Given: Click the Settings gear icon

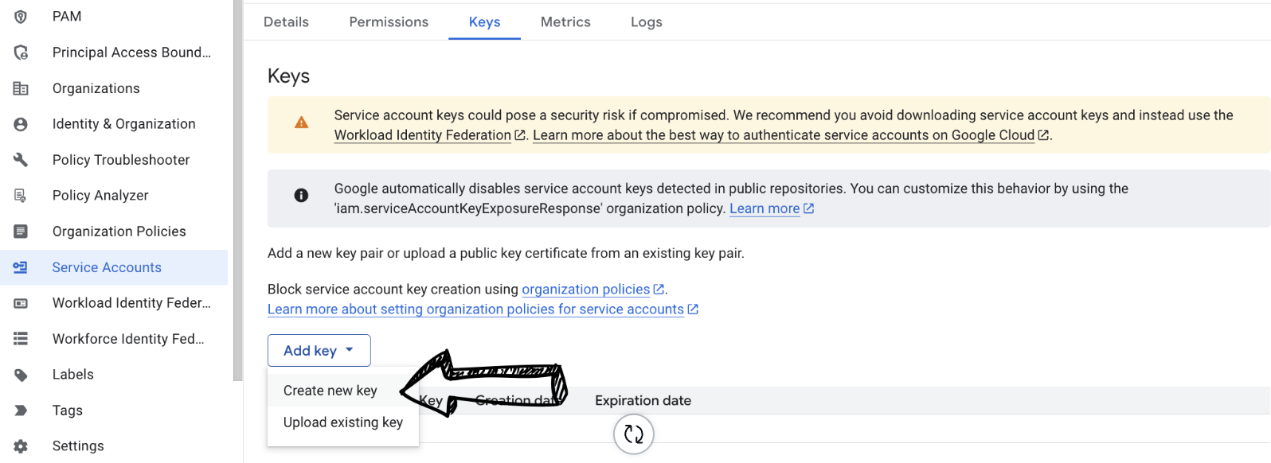Looking at the screenshot, I should click(x=21, y=446).
